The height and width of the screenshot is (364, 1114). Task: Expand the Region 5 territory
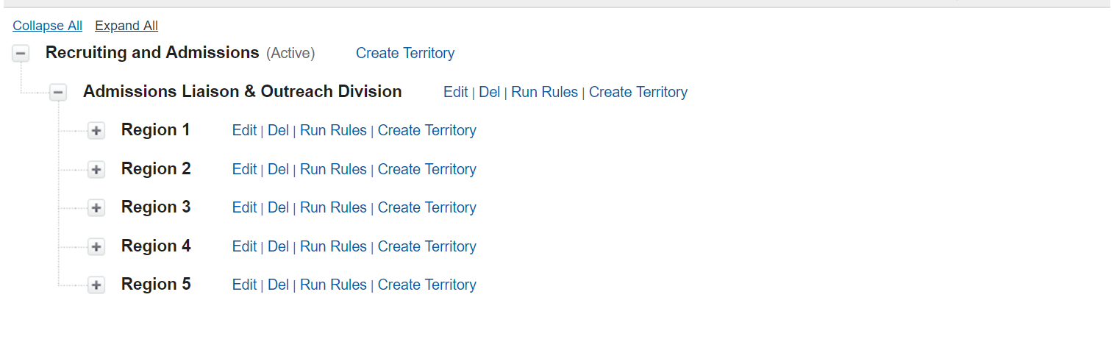[x=96, y=285]
